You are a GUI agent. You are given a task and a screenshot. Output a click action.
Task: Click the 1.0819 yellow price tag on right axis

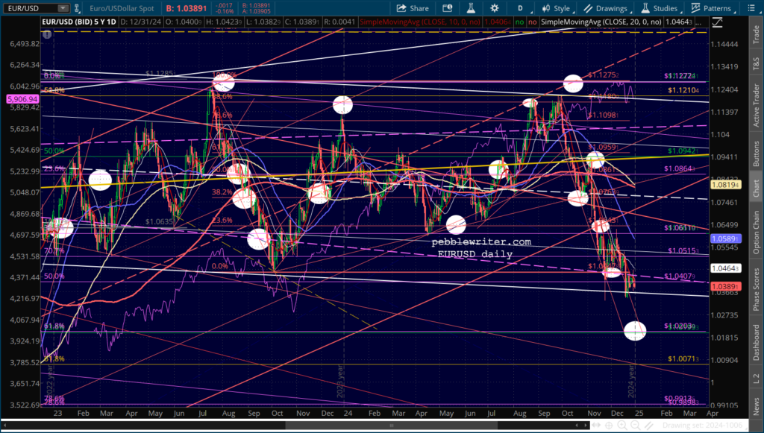(727, 185)
